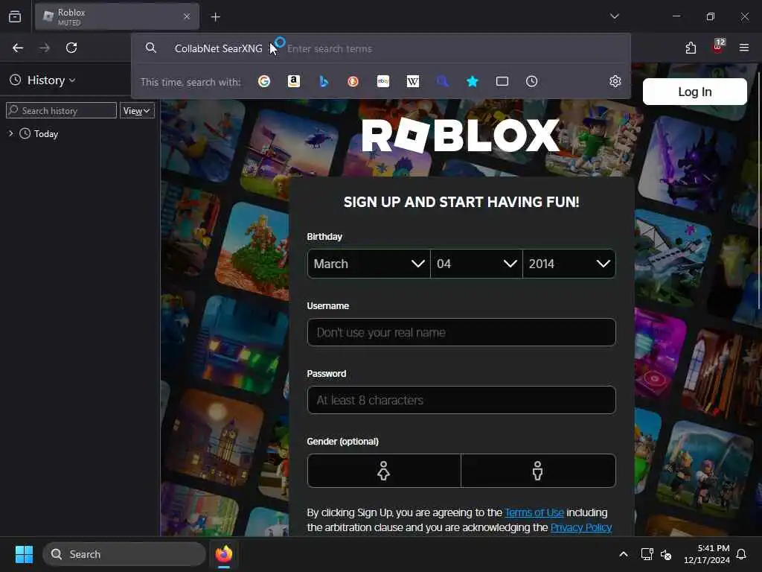Search with Bing icon
762x572 pixels.
(324, 81)
